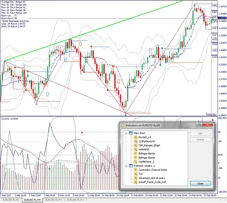Click the highlighted current price 1.34174 tag
The image size is (227, 203).
pos(222,18)
